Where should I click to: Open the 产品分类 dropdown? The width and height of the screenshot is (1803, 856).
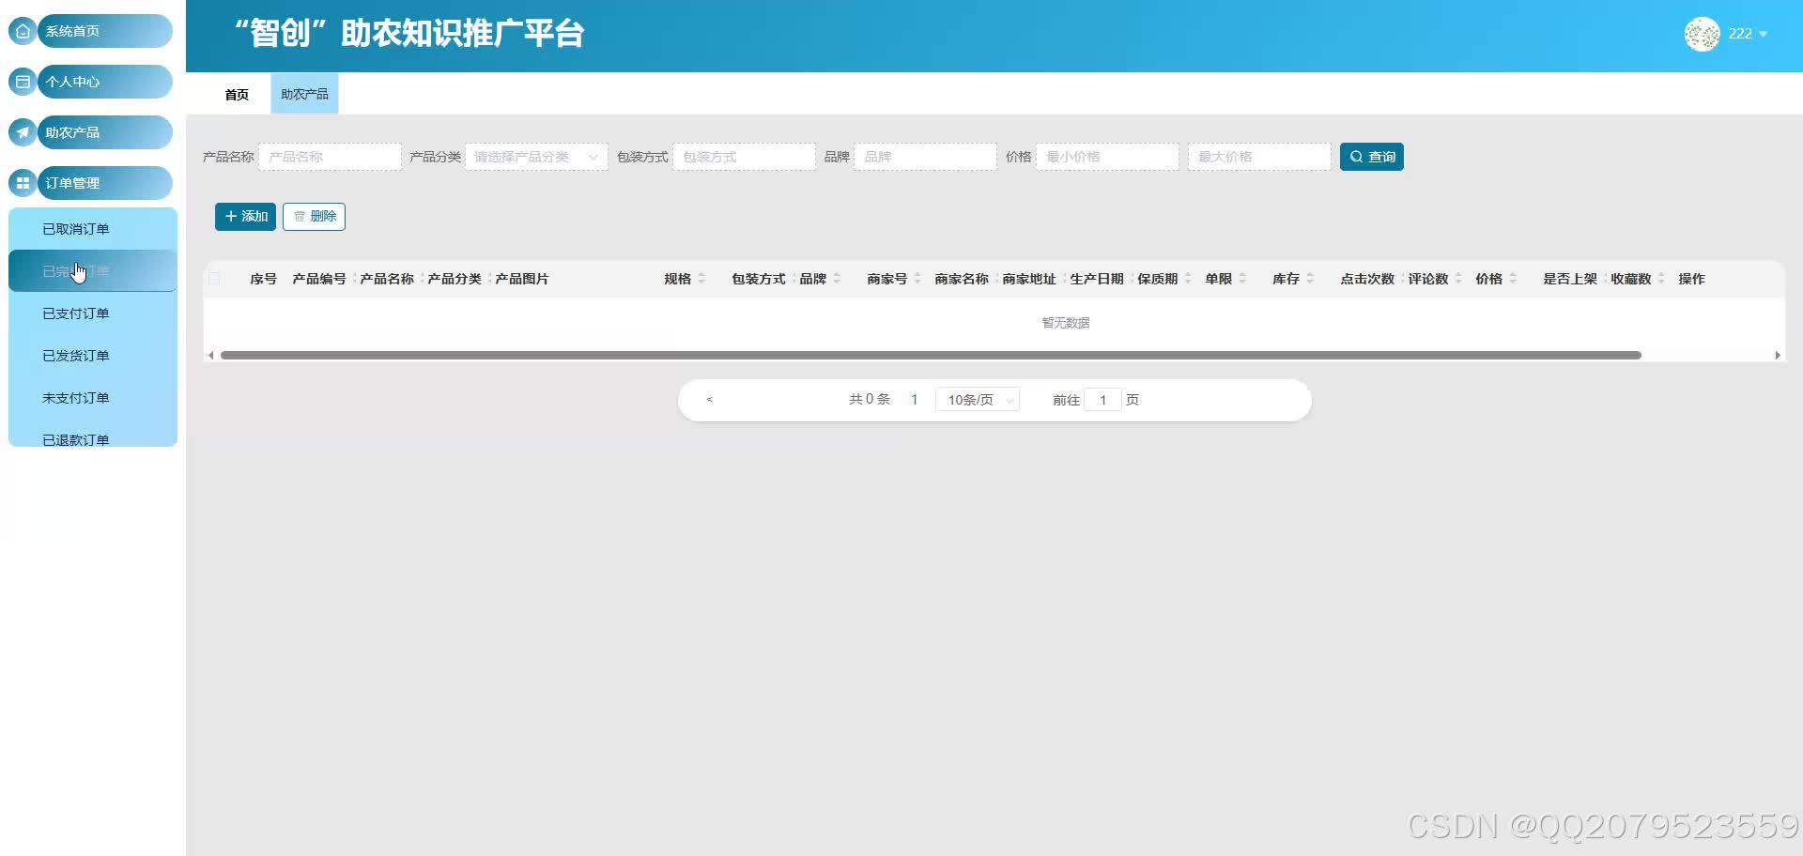[x=536, y=157]
